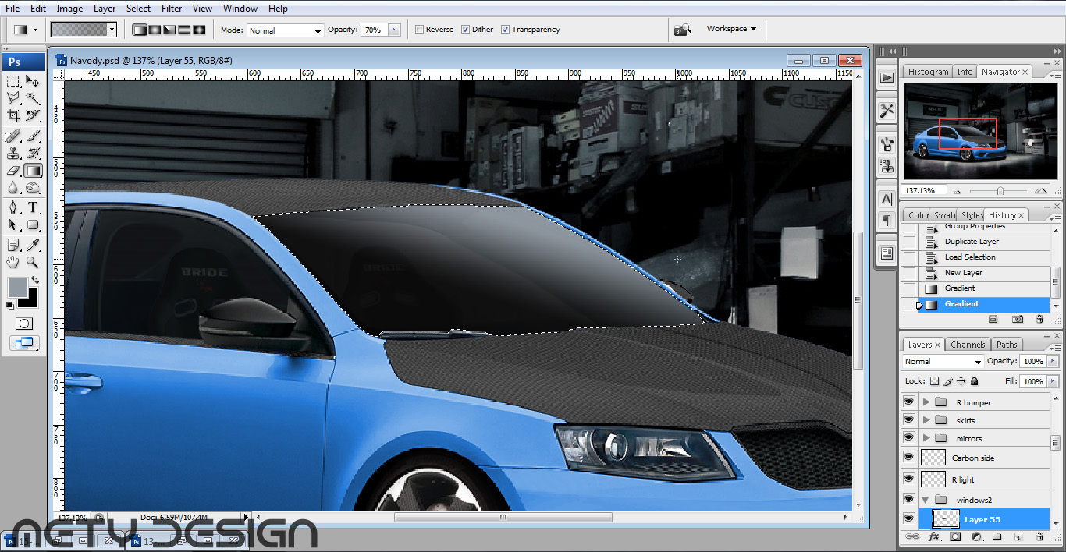Open the Select menu
Image resolution: width=1066 pixels, height=552 pixels.
tap(139, 9)
